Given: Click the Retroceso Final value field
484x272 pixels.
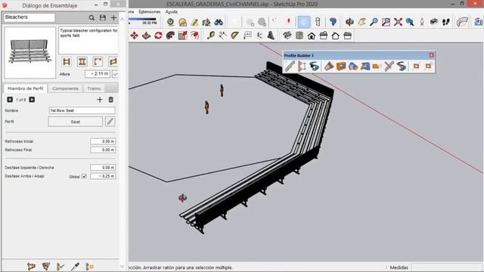Looking at the screenshot, I should click(103, 150).
